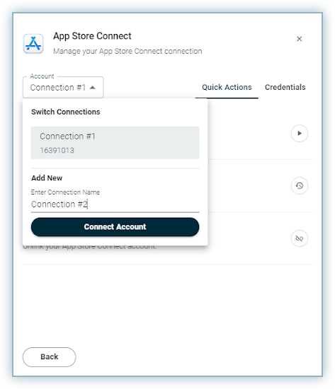Click the Manage your App Store Connect connection subtitle
Screen dimensions: 335x389
click(127, 52)
